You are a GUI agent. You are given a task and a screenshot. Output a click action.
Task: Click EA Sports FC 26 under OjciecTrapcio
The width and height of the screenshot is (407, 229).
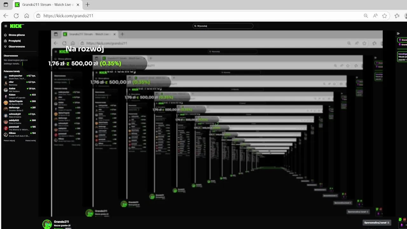(16, 104)
